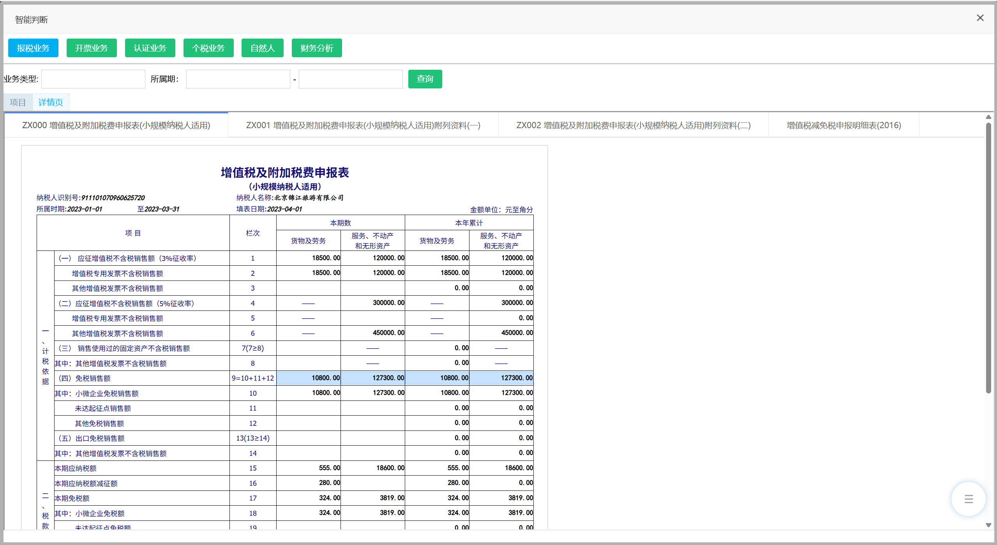Click the 本期免税额 row label
Viewport: 997px width, 545px height.
coord(72,498)
